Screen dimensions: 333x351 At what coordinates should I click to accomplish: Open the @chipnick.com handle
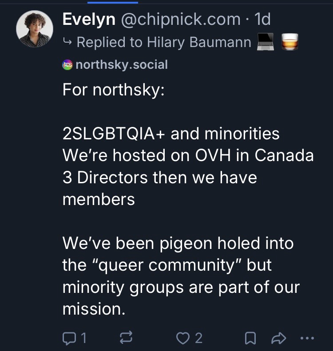tap(181, 19)
